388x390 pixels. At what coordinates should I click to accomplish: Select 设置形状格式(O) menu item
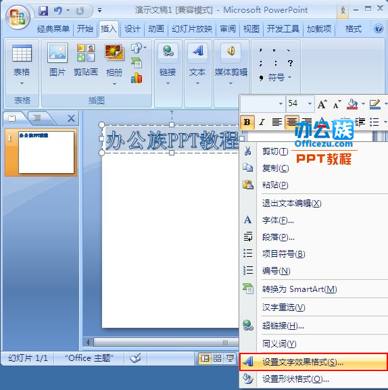click(x=314, y=379)
